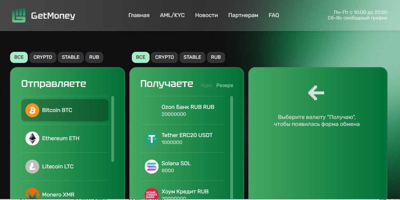Go to the Партнерам page

(x=243, y=15)
